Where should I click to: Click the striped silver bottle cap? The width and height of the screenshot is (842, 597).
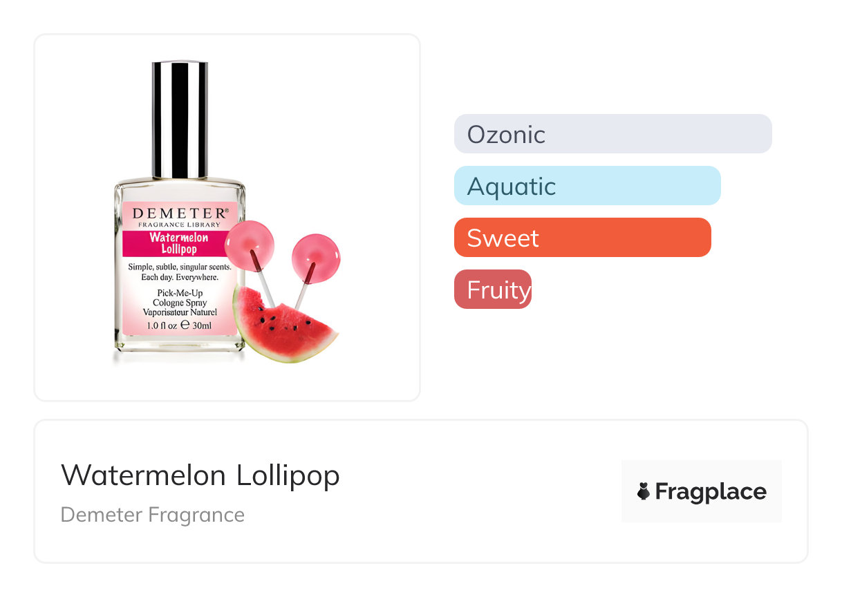180,120
